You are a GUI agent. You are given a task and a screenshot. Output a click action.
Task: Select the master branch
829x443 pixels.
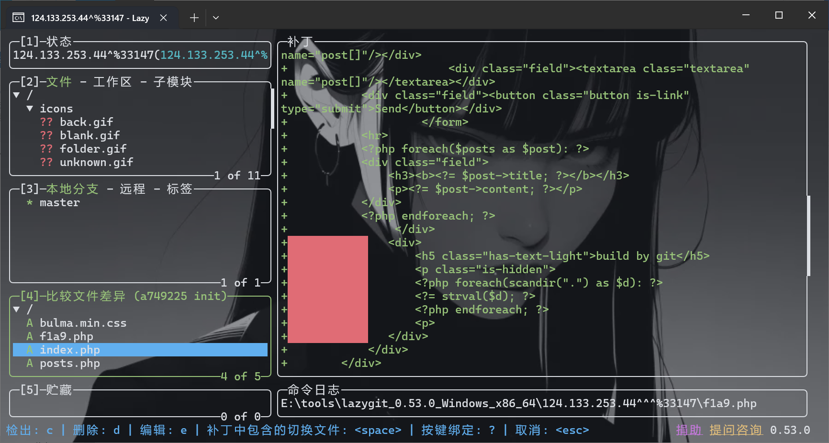(x=59, y=202)
